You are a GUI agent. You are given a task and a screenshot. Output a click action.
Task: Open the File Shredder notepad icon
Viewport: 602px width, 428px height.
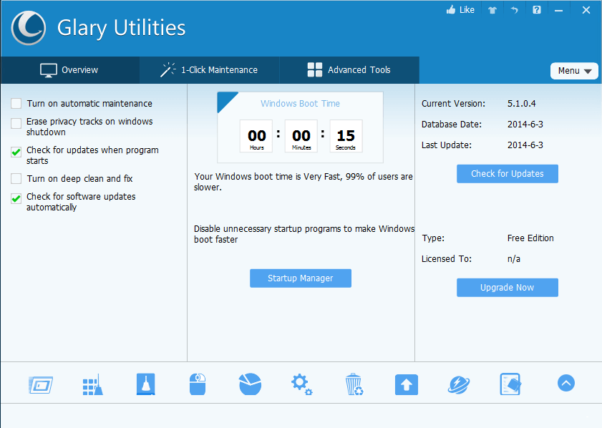click(510, 384)
